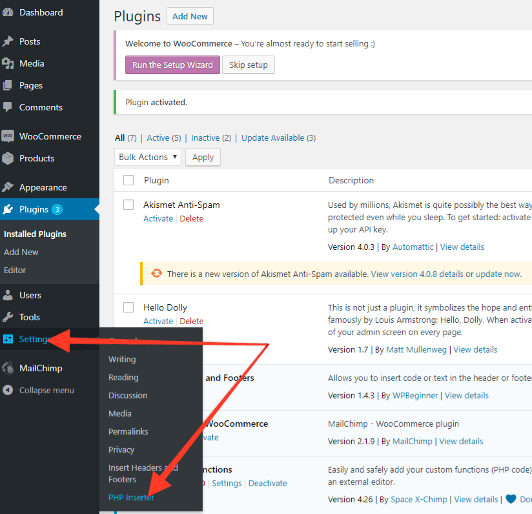Click the Settings sliders icon
This screenshot has width=532, height=514.
click(8, 339)
